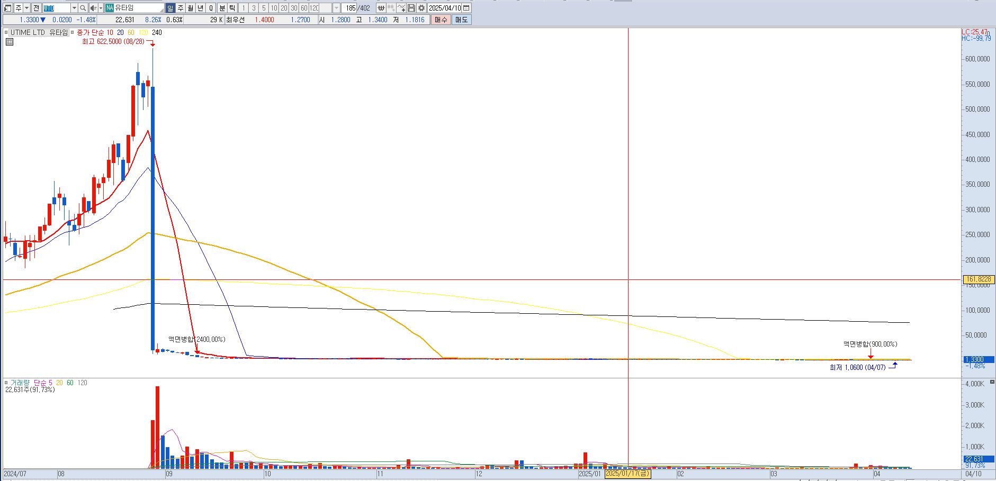
Task: Select daily 일 period button
Action: point(170,8)
